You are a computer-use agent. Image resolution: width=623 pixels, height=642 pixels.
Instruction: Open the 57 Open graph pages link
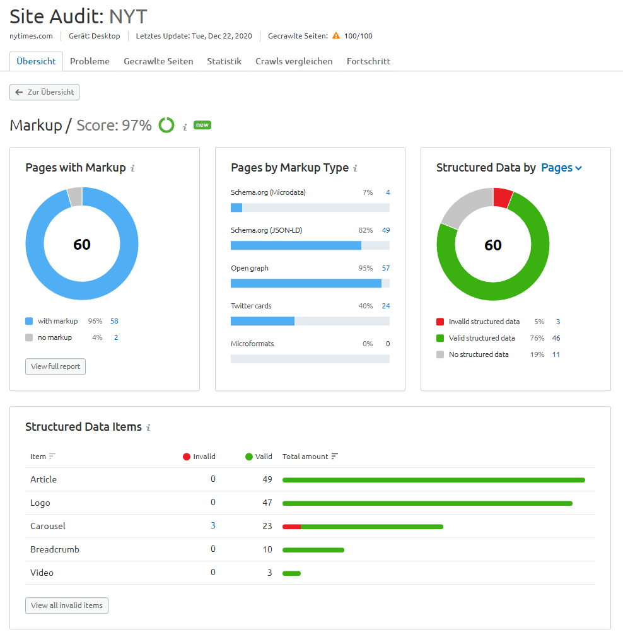coord(385,268)
